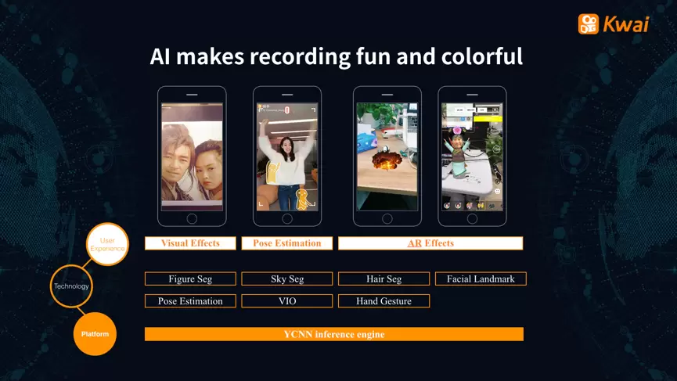
Task: Select the VIO box
Action: coord(286,301)
